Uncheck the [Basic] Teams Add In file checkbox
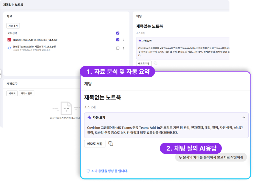 (118, 40)
